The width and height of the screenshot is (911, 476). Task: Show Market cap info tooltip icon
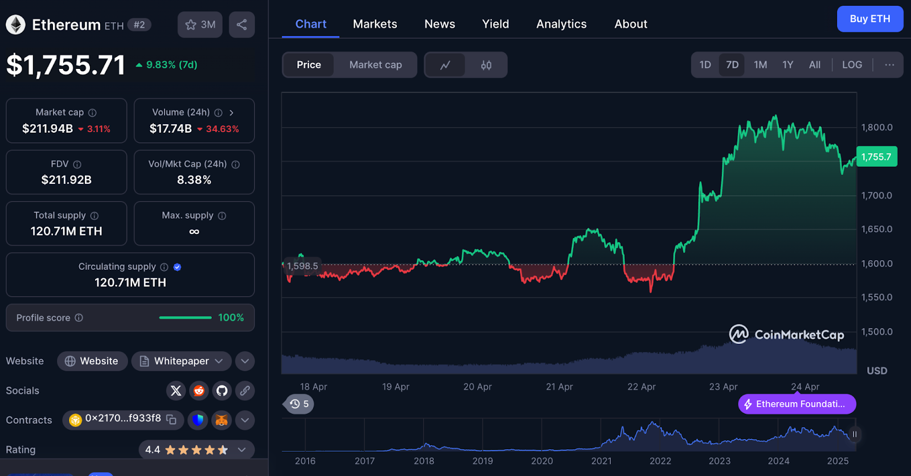point(92,113)
